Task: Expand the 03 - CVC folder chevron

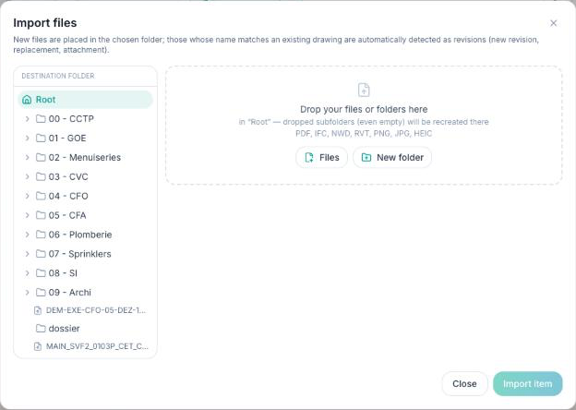Action: pos(27,176)
